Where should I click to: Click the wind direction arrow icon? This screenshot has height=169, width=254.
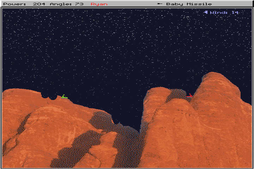coord(205,13)
